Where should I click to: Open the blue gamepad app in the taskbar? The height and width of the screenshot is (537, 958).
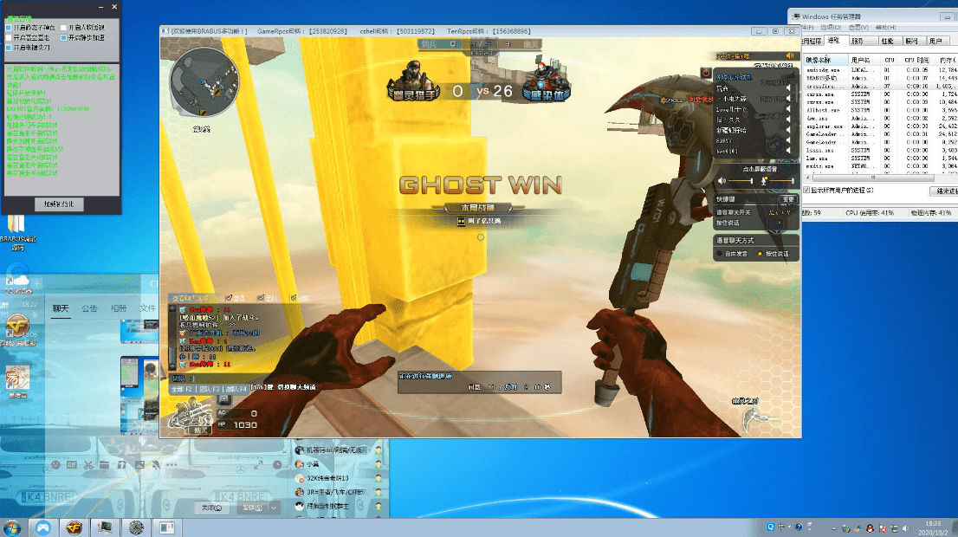[x=42, y=527]
